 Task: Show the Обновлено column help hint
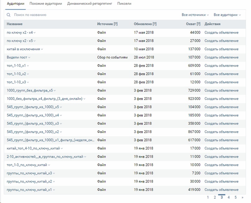(155, 24)
